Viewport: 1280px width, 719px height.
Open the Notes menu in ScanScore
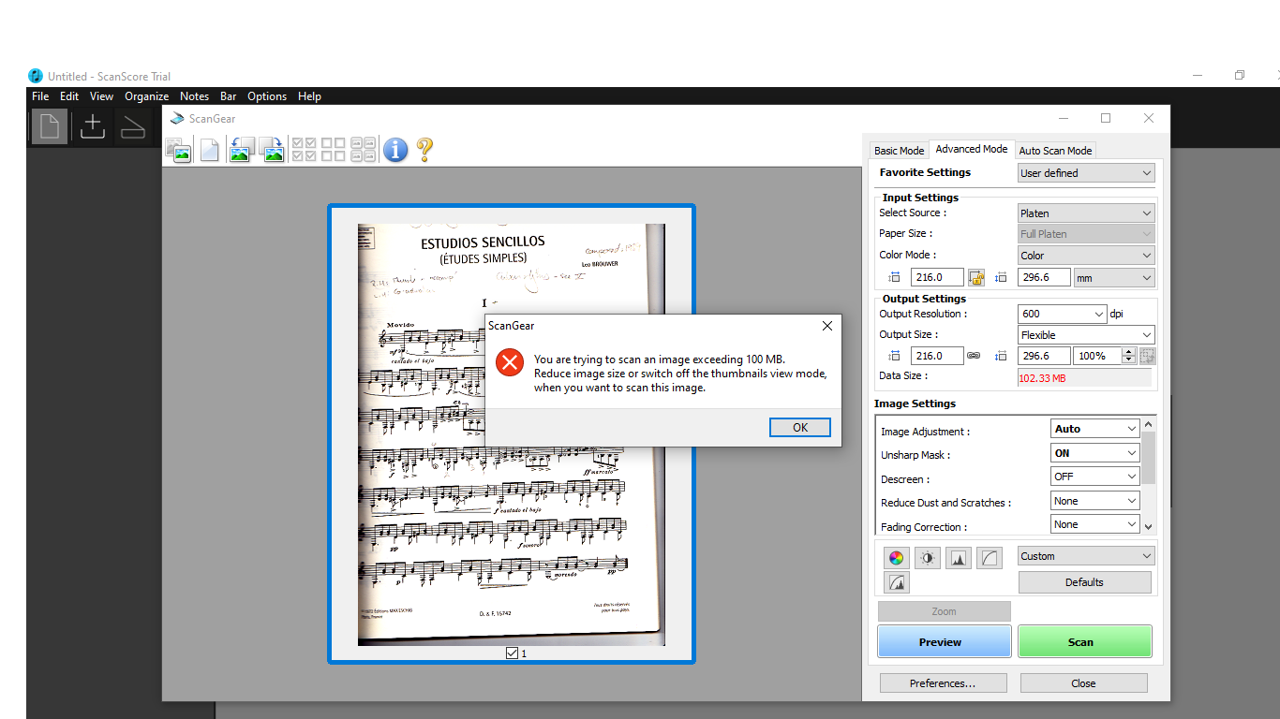tap(194, 96)
